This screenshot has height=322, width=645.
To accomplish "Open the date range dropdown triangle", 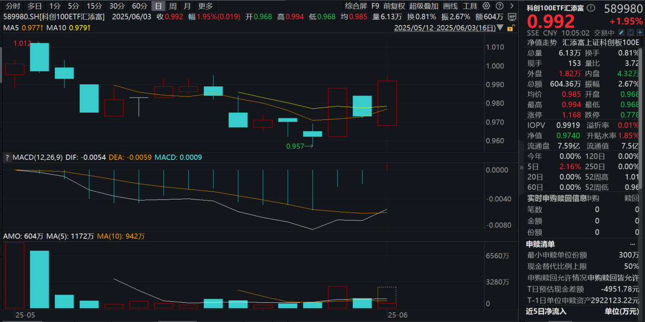I will coord(500,28).
